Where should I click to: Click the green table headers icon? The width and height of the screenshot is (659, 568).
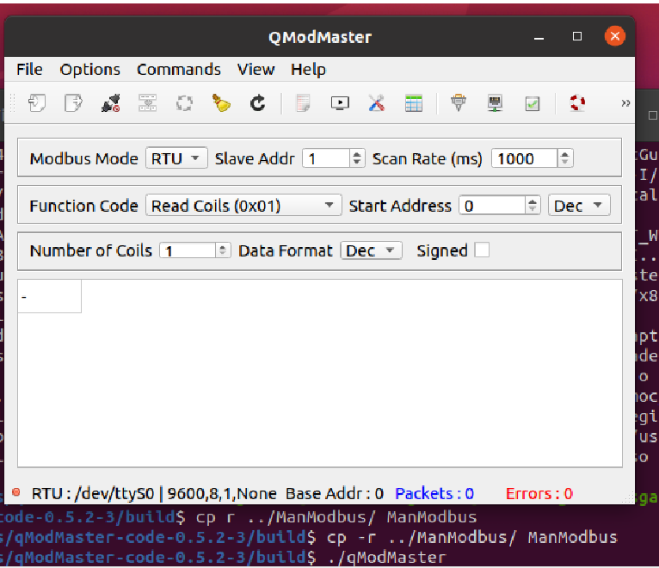pyautogui.click(x=414, y=103)
